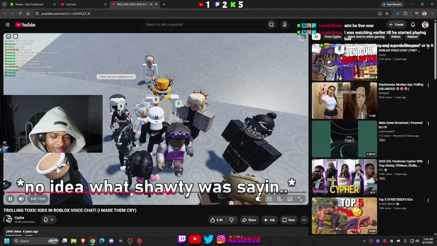Seek using the red video progress bar

[x=156, y=193]
